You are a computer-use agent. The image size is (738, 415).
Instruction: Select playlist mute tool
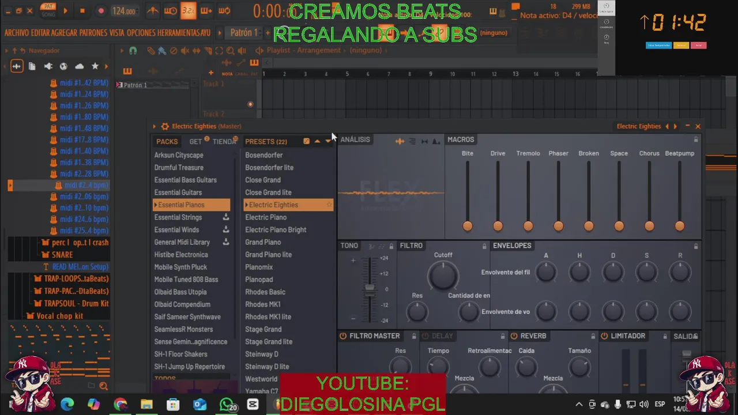click(185, 51)
